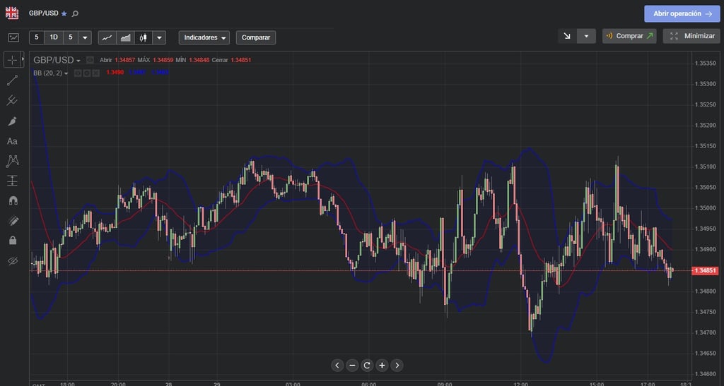Image resolution: width=724 pixels, height=386 pixels.
Task: Select the second 5 interval button
Action: pyautogui.click(x=71, y=37)
